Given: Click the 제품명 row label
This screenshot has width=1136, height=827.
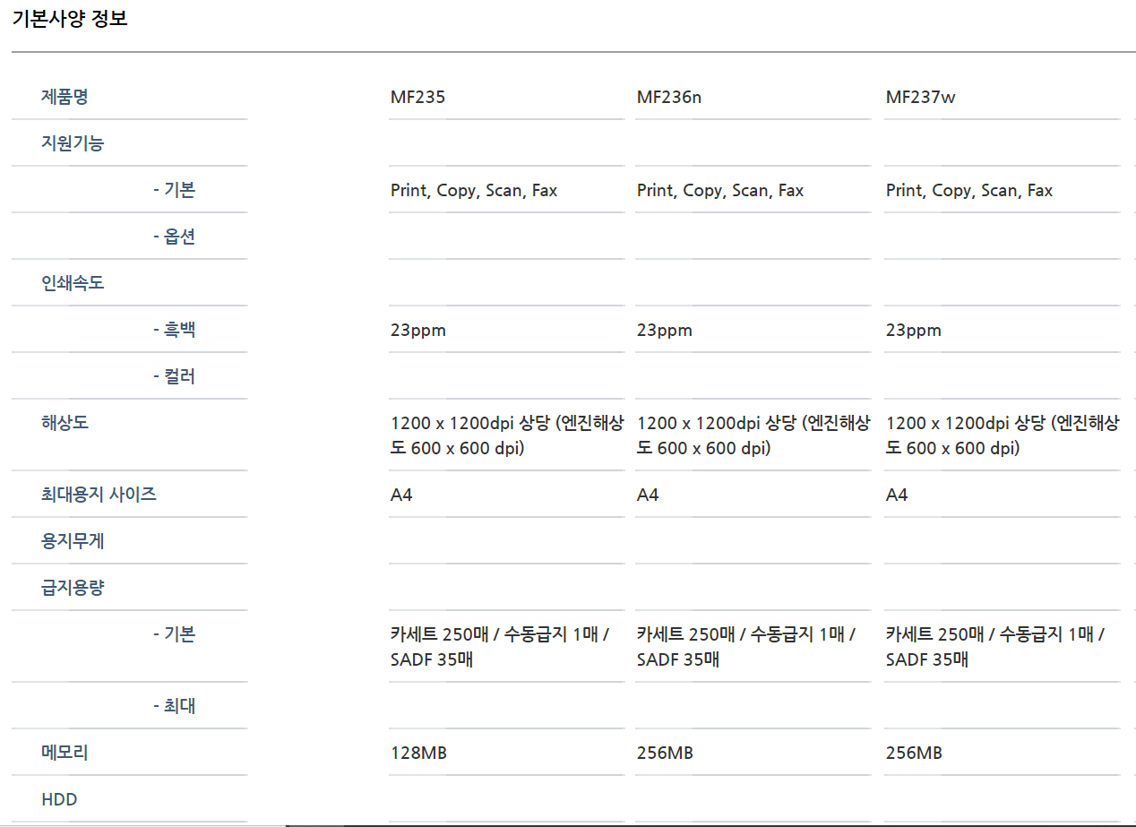Looking at the screenshot, I should click(x=65, y=97).
